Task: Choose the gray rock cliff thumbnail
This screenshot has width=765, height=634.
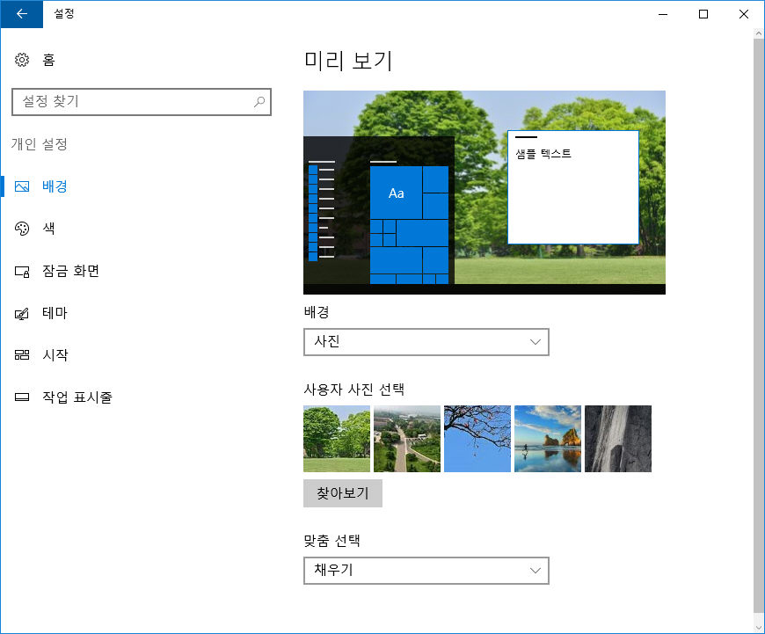Action: tap(618, 438)
